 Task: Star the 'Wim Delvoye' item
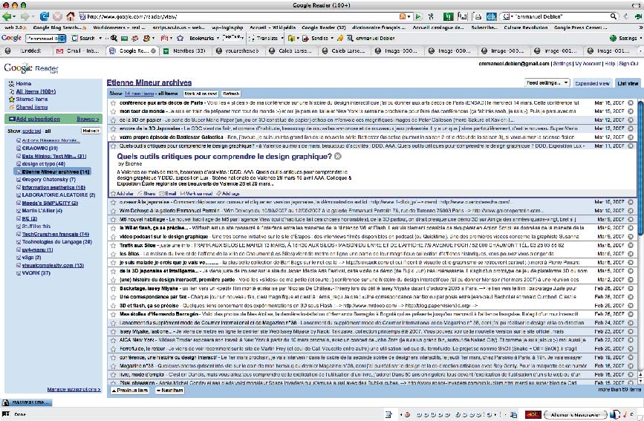coord(113,211)
